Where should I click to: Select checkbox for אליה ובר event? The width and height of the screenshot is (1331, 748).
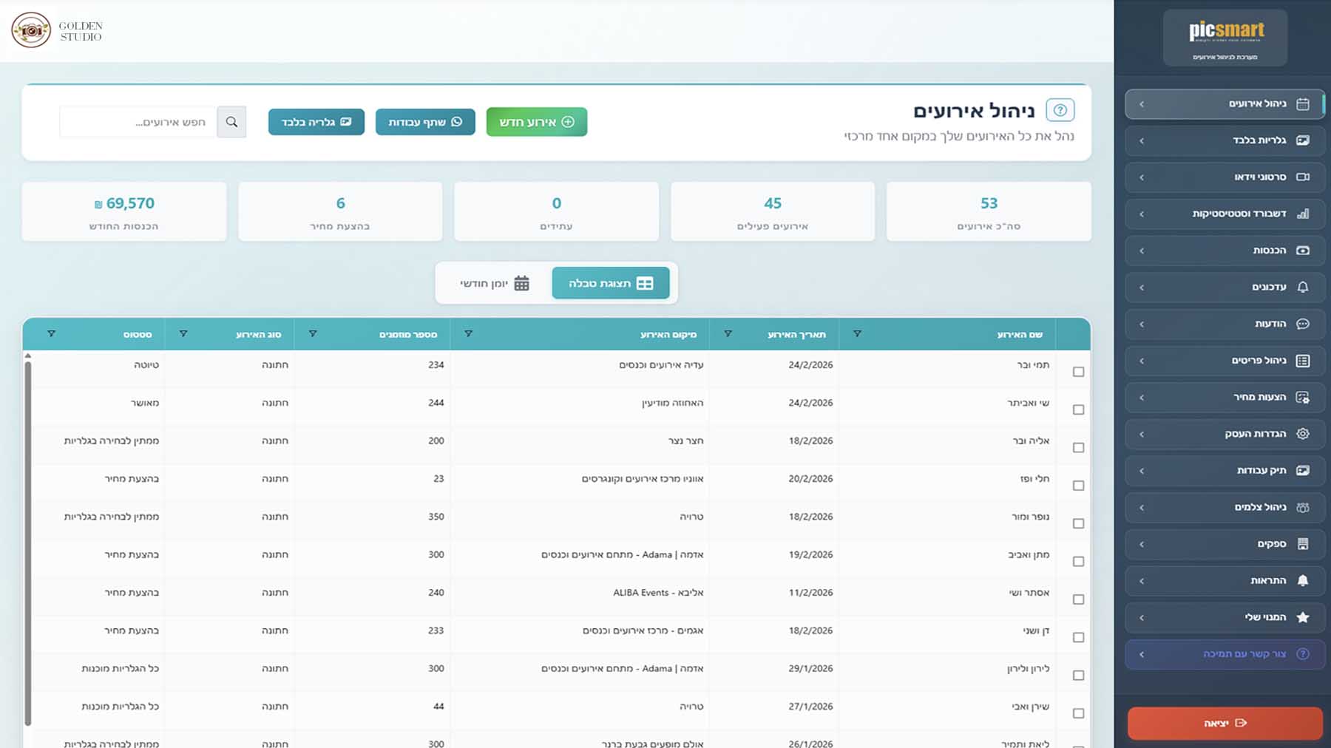[1078, 448]
